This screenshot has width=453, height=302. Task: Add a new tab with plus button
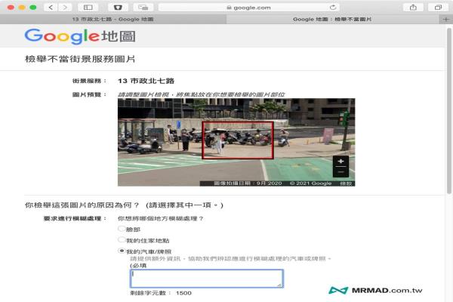(x=445, y=20)
